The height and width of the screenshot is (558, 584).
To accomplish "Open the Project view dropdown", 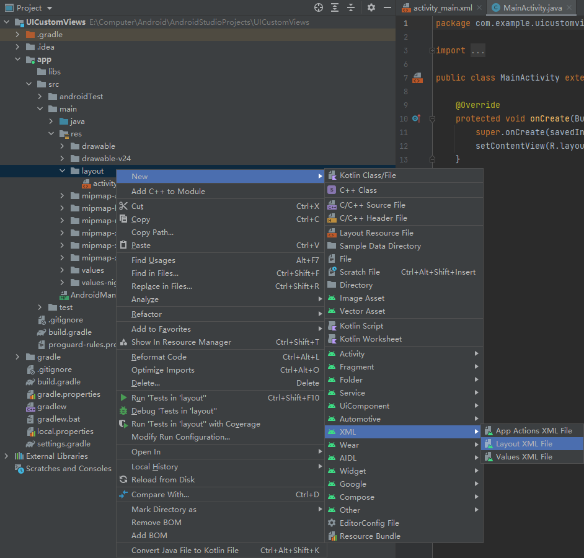I will 50,8.
